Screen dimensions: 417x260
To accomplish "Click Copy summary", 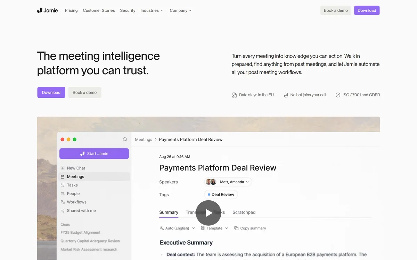I will coord(250,228).
